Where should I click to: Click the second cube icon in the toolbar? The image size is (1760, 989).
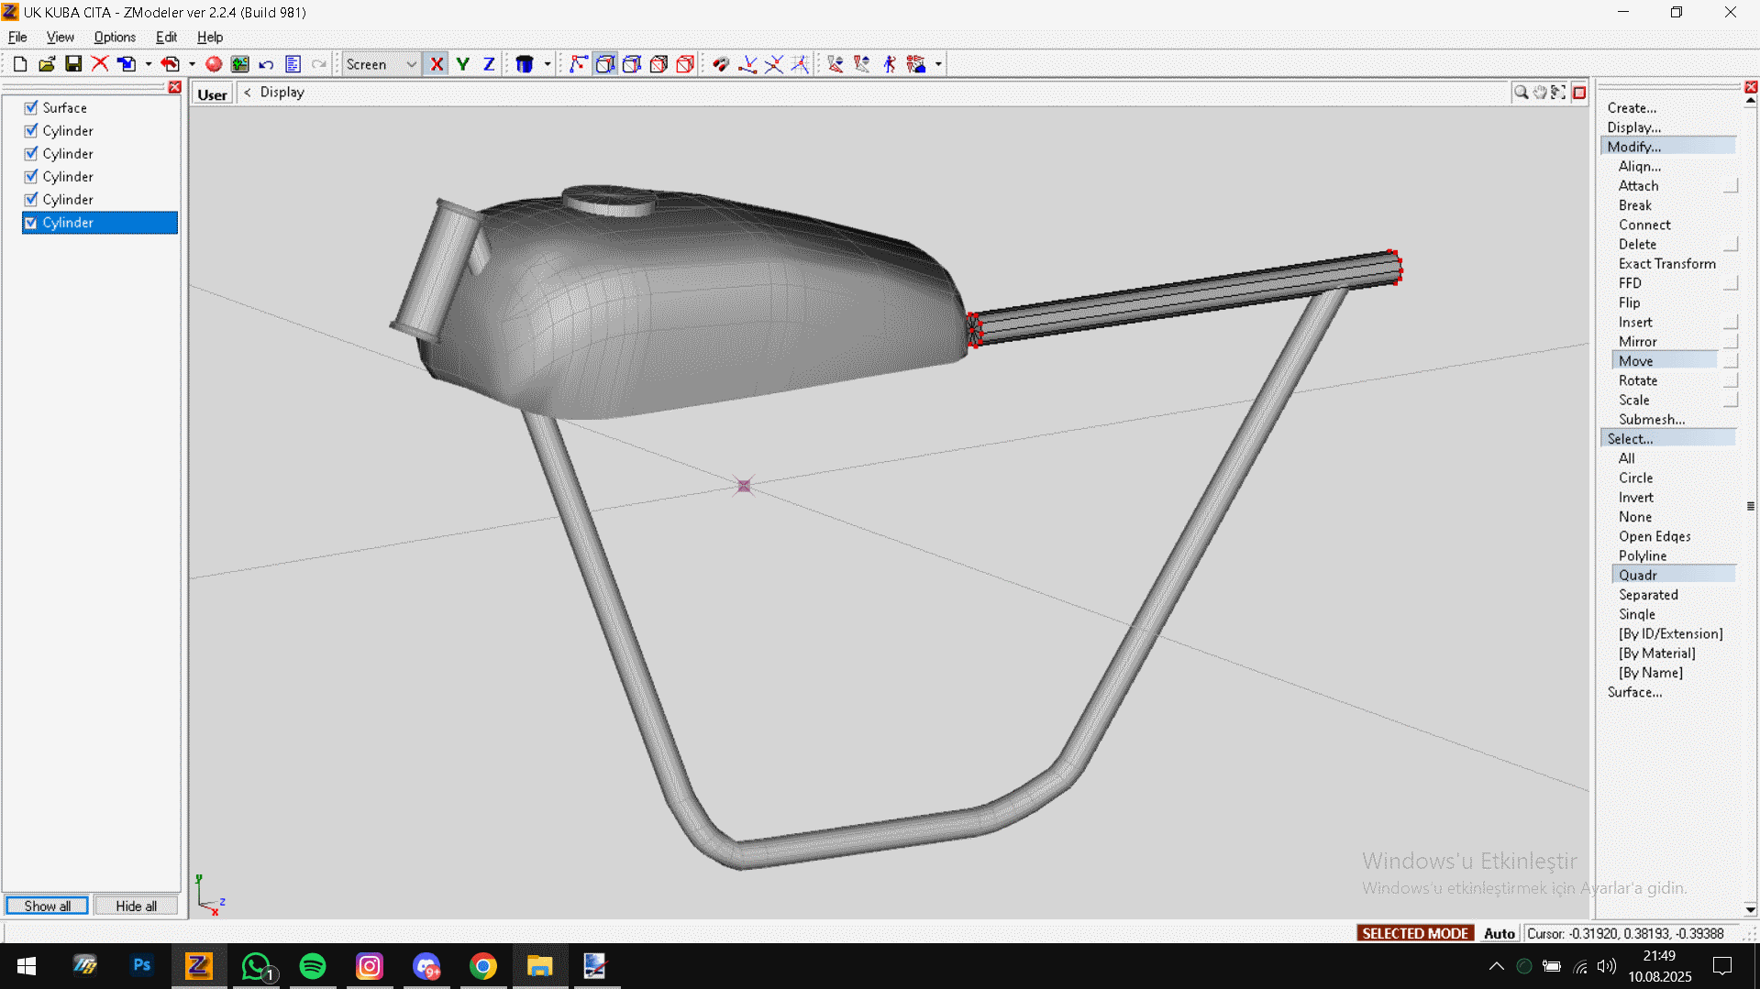[605, 64]
